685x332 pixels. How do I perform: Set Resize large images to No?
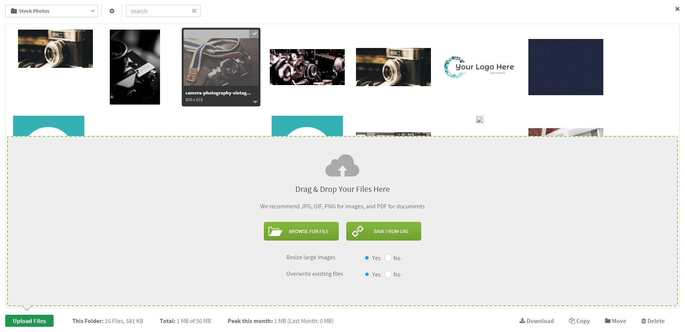pyautogui.click(x=388, y=258)
